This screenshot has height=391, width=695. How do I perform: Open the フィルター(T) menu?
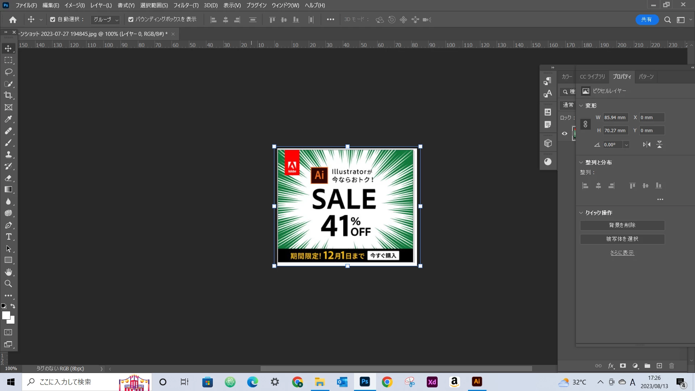pyautogui.click(x=186, y=5)
